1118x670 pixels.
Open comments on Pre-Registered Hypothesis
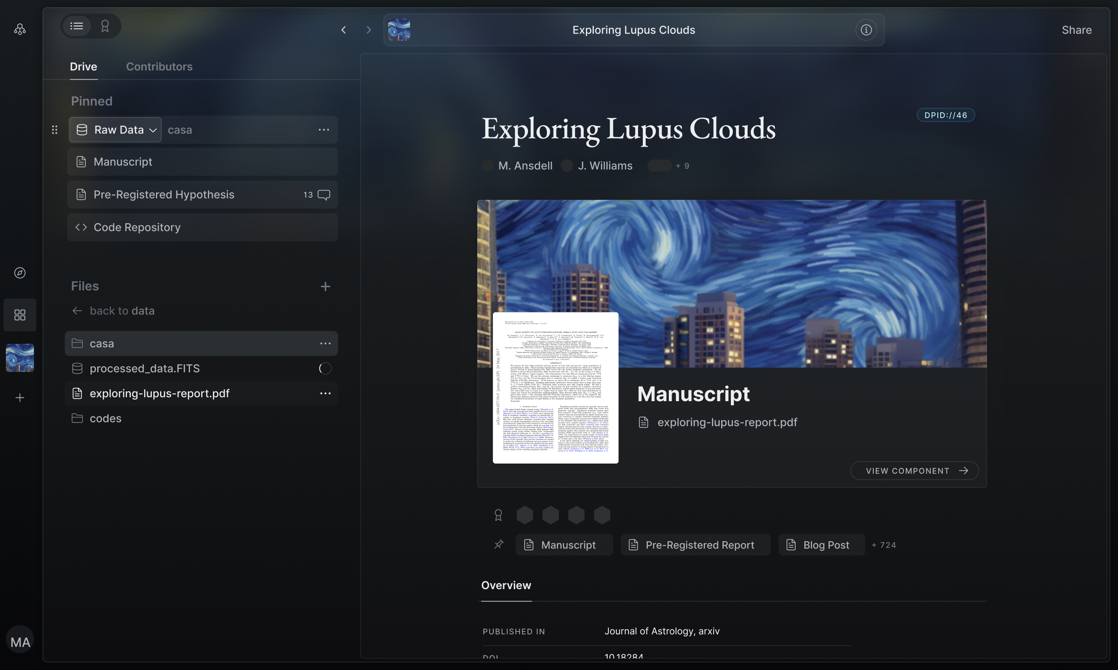[x=323, y=195]
